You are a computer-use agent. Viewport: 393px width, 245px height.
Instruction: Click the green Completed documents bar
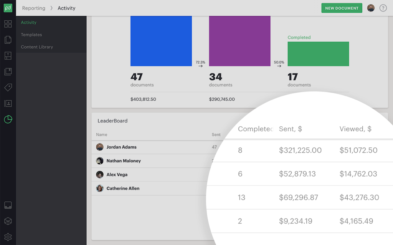[x=318, y=54]
